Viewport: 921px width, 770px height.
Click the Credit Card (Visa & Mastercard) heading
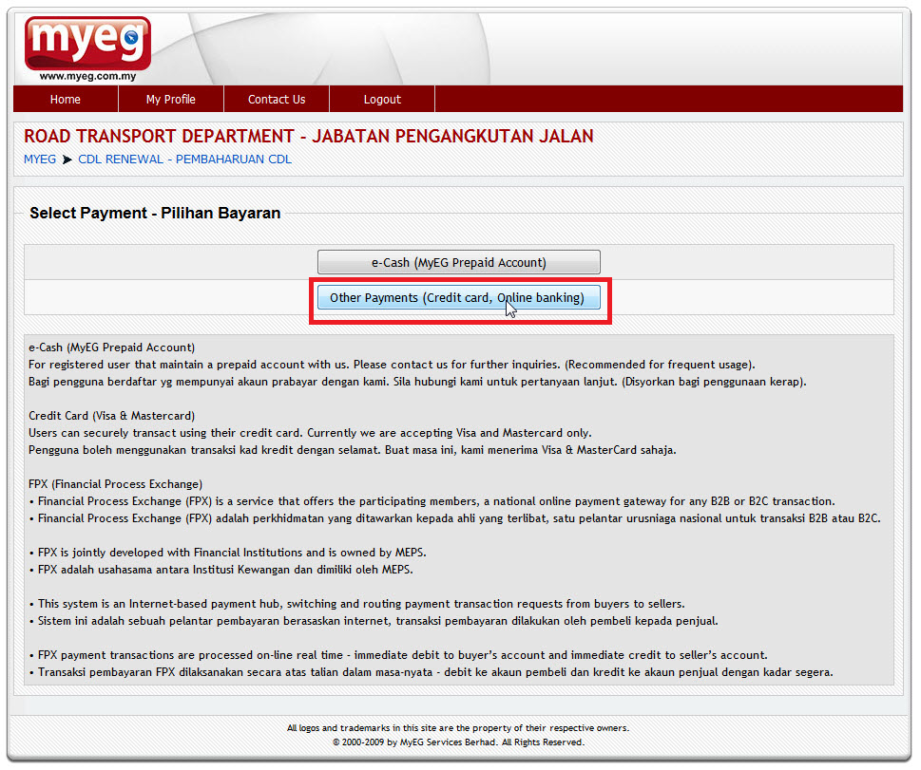pos(111,416)
